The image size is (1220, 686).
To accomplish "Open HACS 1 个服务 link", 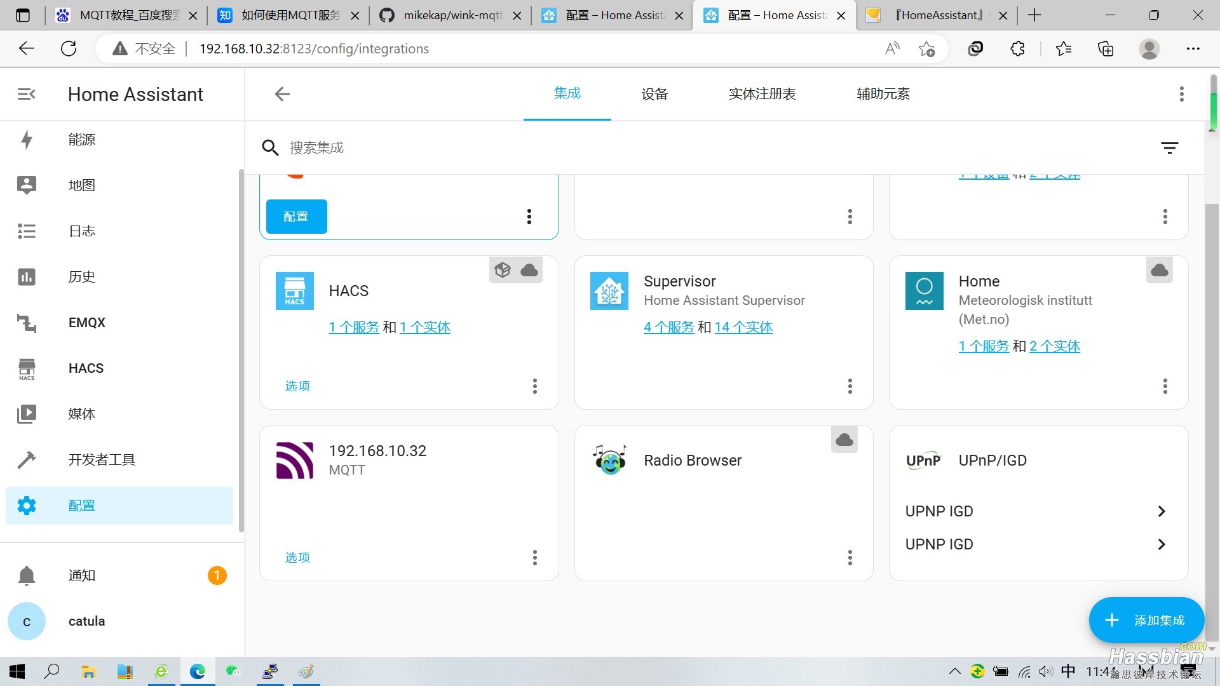I will [x=354, y=327].
